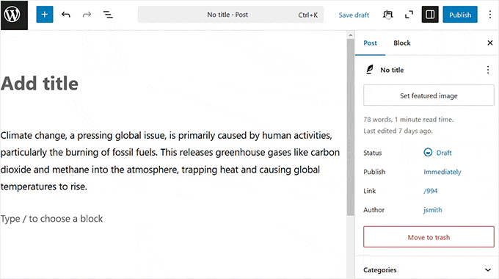This screenshot has width=499, height=279.
Task: Change author jsmith
Action: (x=432, y=210)
